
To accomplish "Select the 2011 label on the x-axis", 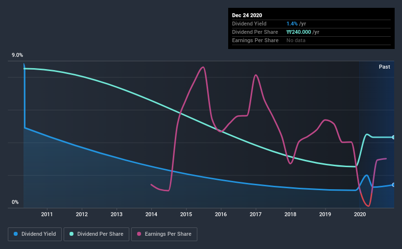I will point(47,214).
